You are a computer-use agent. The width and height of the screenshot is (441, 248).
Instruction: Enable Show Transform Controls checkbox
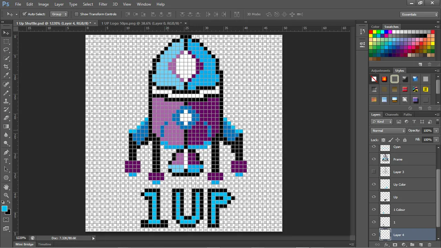(76, 14)
